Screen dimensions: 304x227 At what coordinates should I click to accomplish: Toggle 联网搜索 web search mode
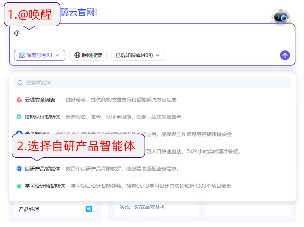[88, 55]
